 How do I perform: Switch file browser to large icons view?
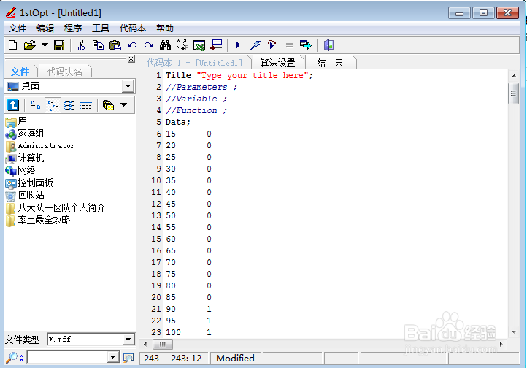coord(36,106)
